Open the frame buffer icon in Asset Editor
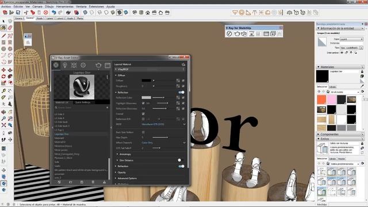 pos(108,66)
